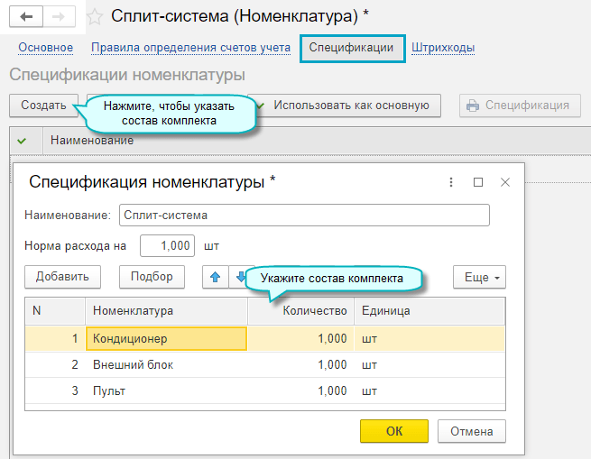Screen dimensions: 591x459
Task: Click the Наименование input field
Action: click(x=304, y=216)
